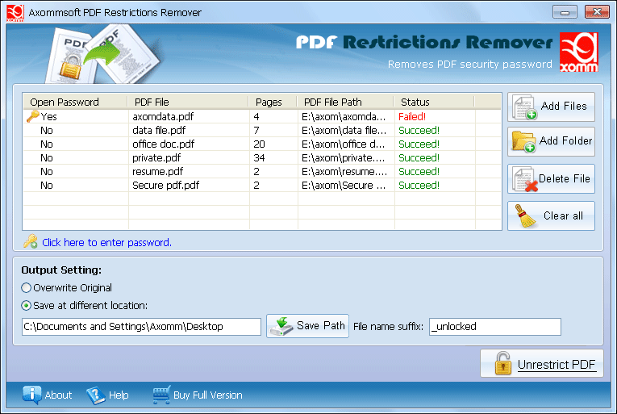Sort by the Pages column header
The width and height of the screenshot is (617, 414).
tap(273, 102)
